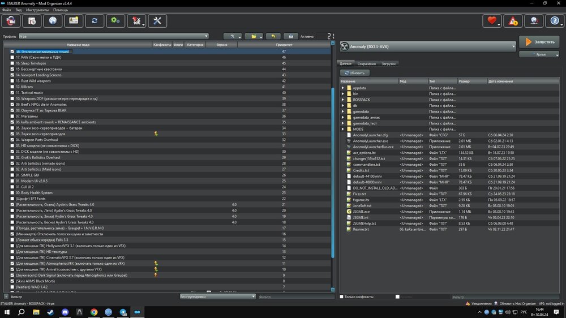Viewport: 566px width, 318px height.
Task: Disable the 12. Killcam mod checkbox
Action: 12,87
